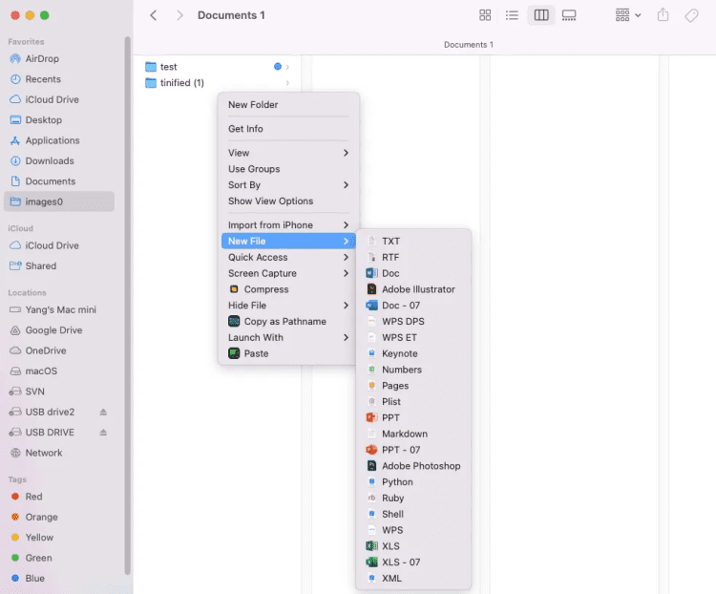The image size is (716, 594).
Task: Open the Group By dropdown in toolbar
Action: (628, 15)
